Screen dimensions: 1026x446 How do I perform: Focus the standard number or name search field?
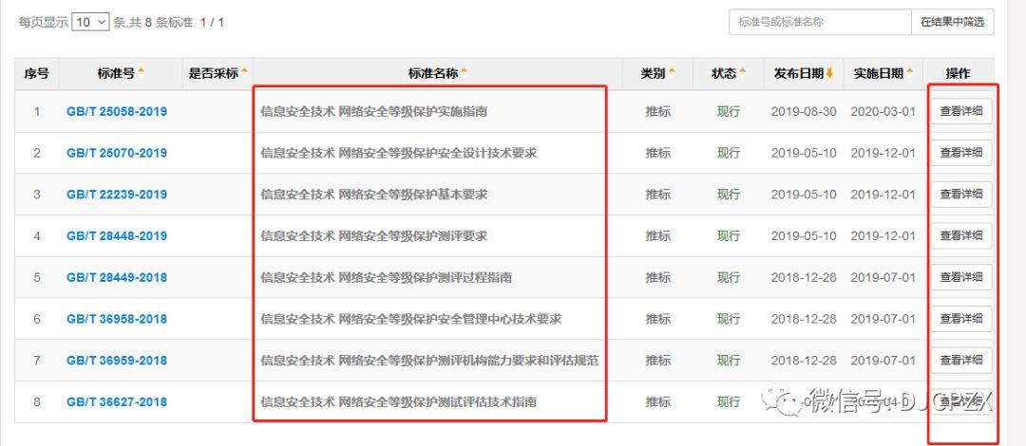click(820, 22)
